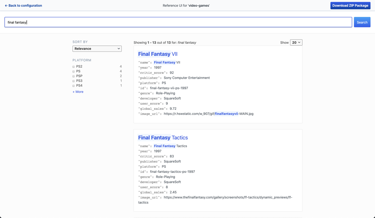375x218 pixels.
Task: Check the PSP platform checkbox
Action: [x=73, y=76]
